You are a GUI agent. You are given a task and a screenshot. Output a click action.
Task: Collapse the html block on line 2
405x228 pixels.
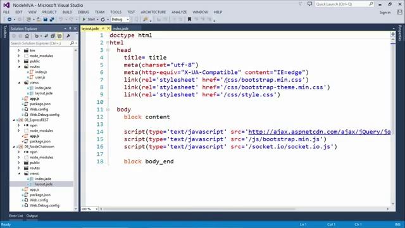coord(108,42)
